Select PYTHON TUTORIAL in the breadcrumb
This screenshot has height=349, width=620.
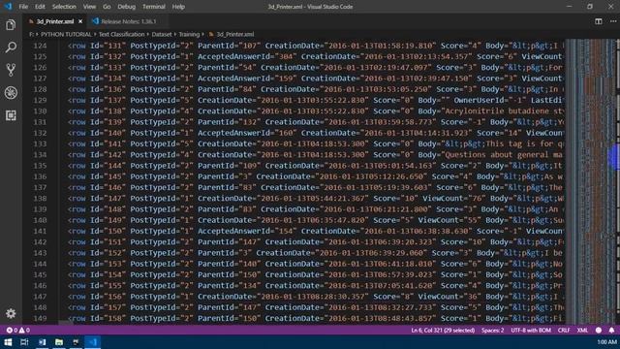(66, 35)
